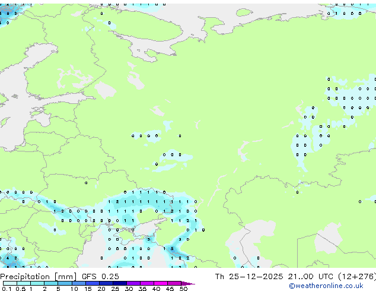Click the legend scale label "10"
Viewport: 376px width, 291px height.
click(74, 289)
